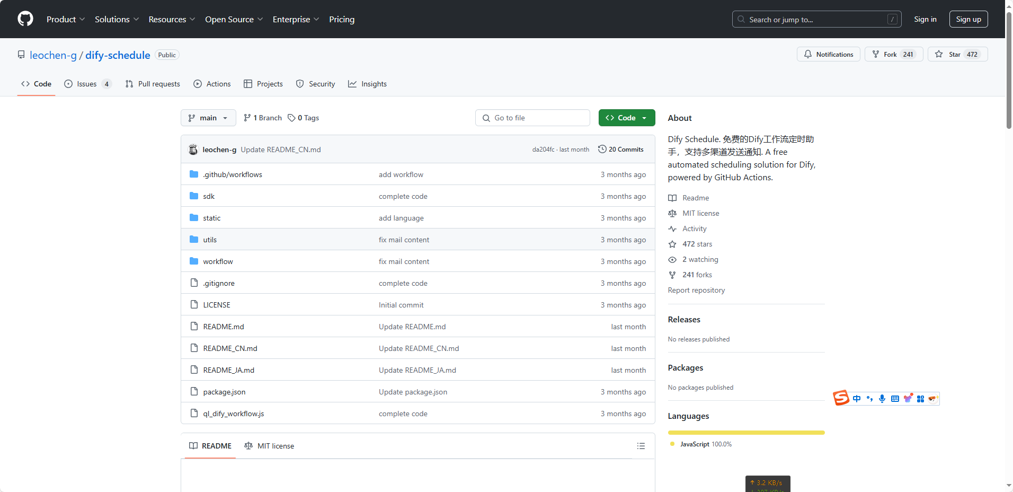Viewport: 1013px width, 492px height.
Task: Switch to the Issues tab
Action: [87, 84]
